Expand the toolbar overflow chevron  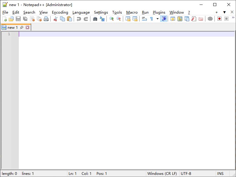tap(233, 18)
